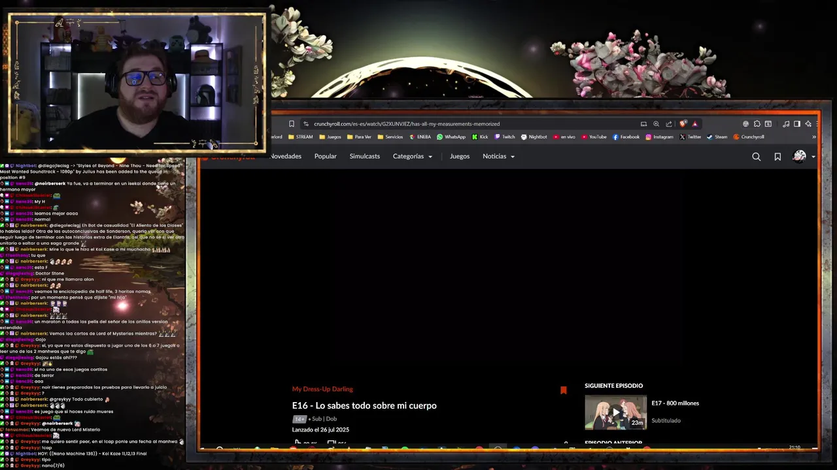Click the share page icon in address bar

tap(668, 124)
